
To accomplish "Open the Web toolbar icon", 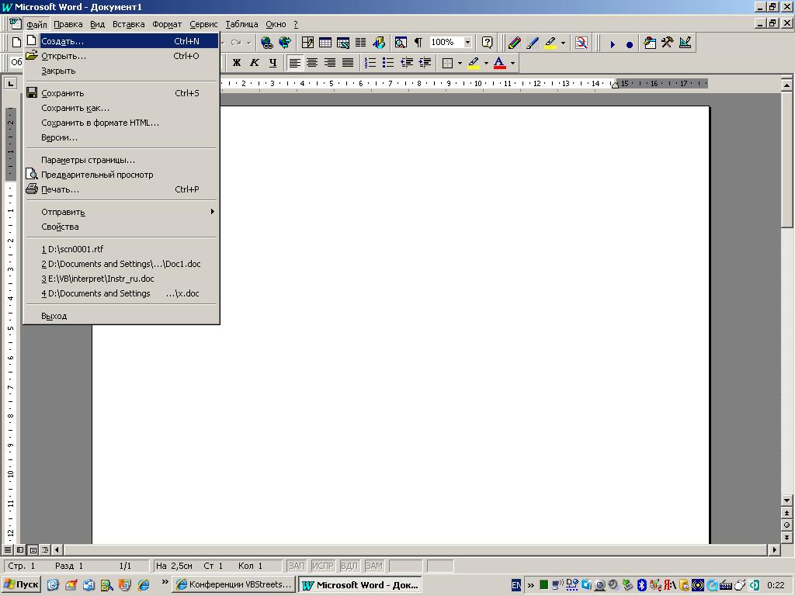I will (x=285, y=43).
